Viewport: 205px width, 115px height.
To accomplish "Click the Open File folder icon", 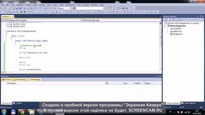I will point(13,8).
